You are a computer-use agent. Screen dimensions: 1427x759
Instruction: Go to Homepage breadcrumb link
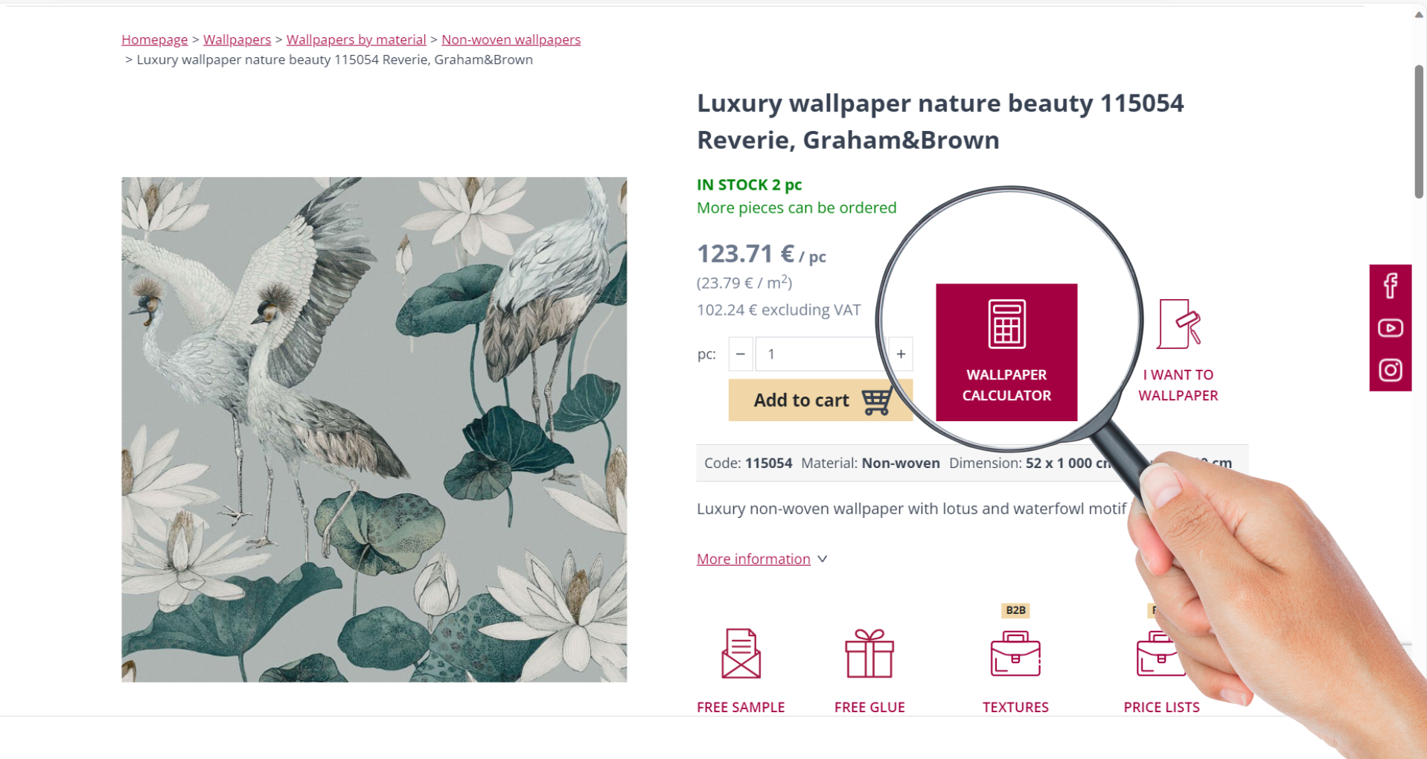[154, 39]
